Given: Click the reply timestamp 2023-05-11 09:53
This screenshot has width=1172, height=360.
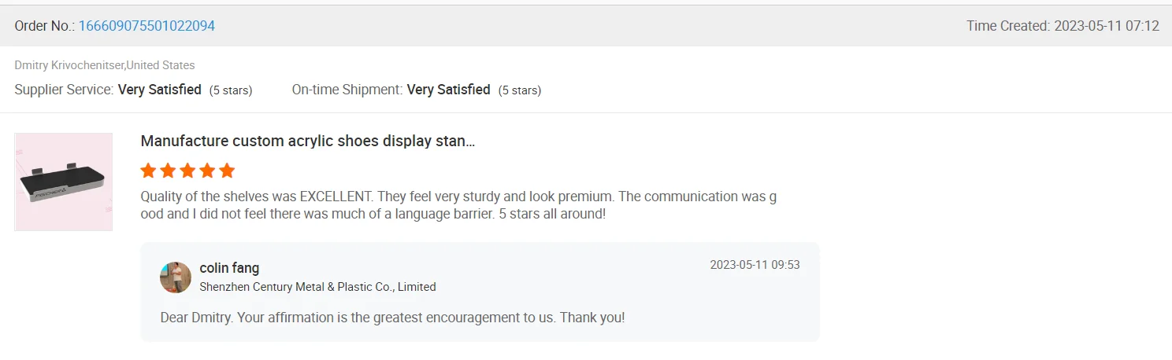Looking at the screenshot, I should click(x=755, y=265).
